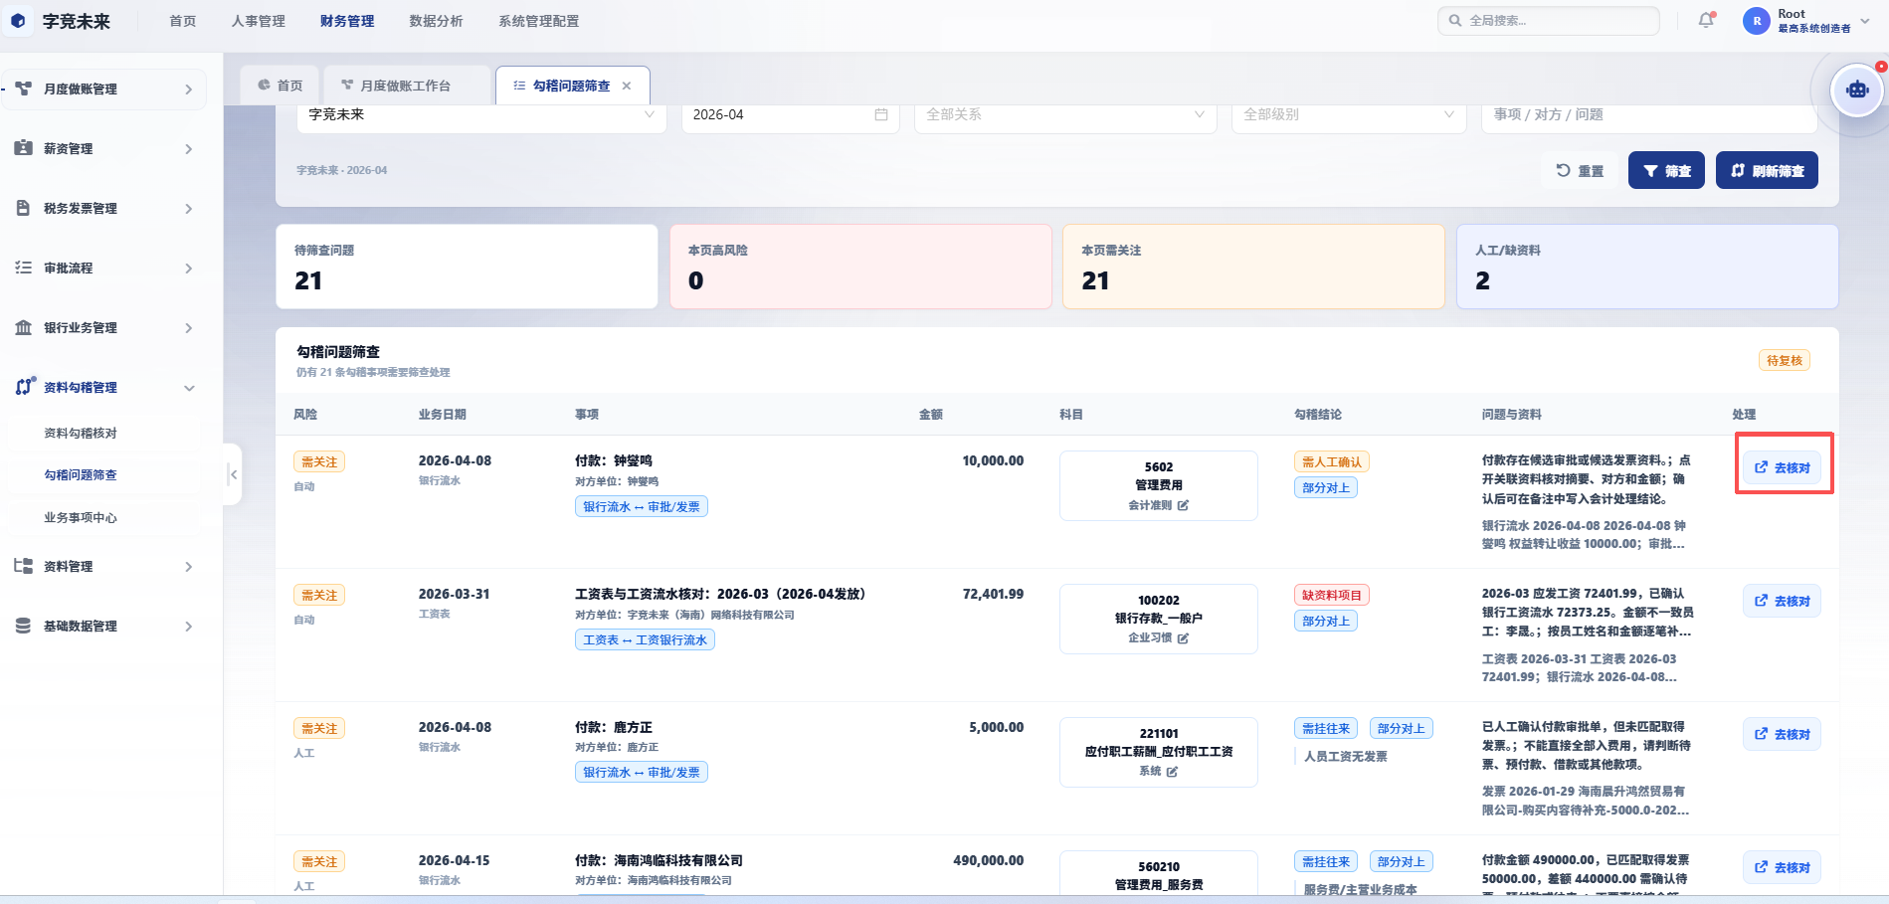
Task: Click the 本页需关注 summary card
Action: [x=1253, y=267]
